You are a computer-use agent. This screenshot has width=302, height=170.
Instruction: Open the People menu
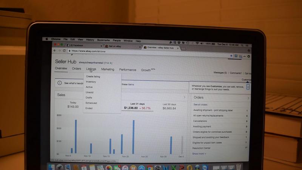click(117, 40)
